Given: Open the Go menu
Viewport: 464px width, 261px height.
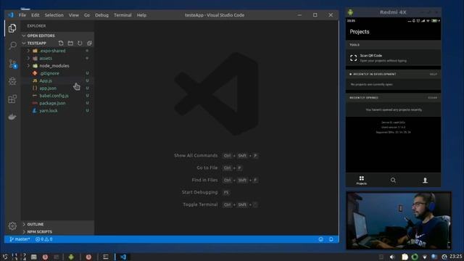Looking at the screenshot, I should click(87, 15).
